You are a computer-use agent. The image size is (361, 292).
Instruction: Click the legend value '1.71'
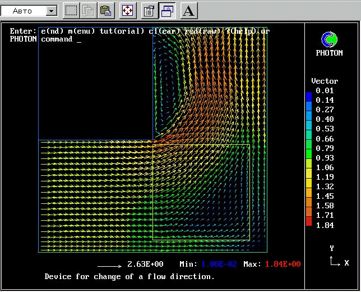325,216
